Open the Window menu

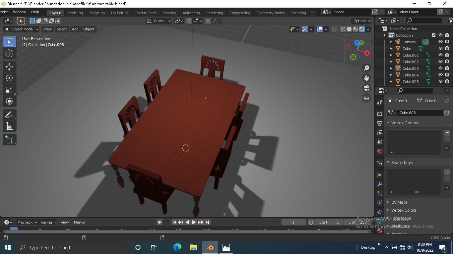click(x=19, y=12)
